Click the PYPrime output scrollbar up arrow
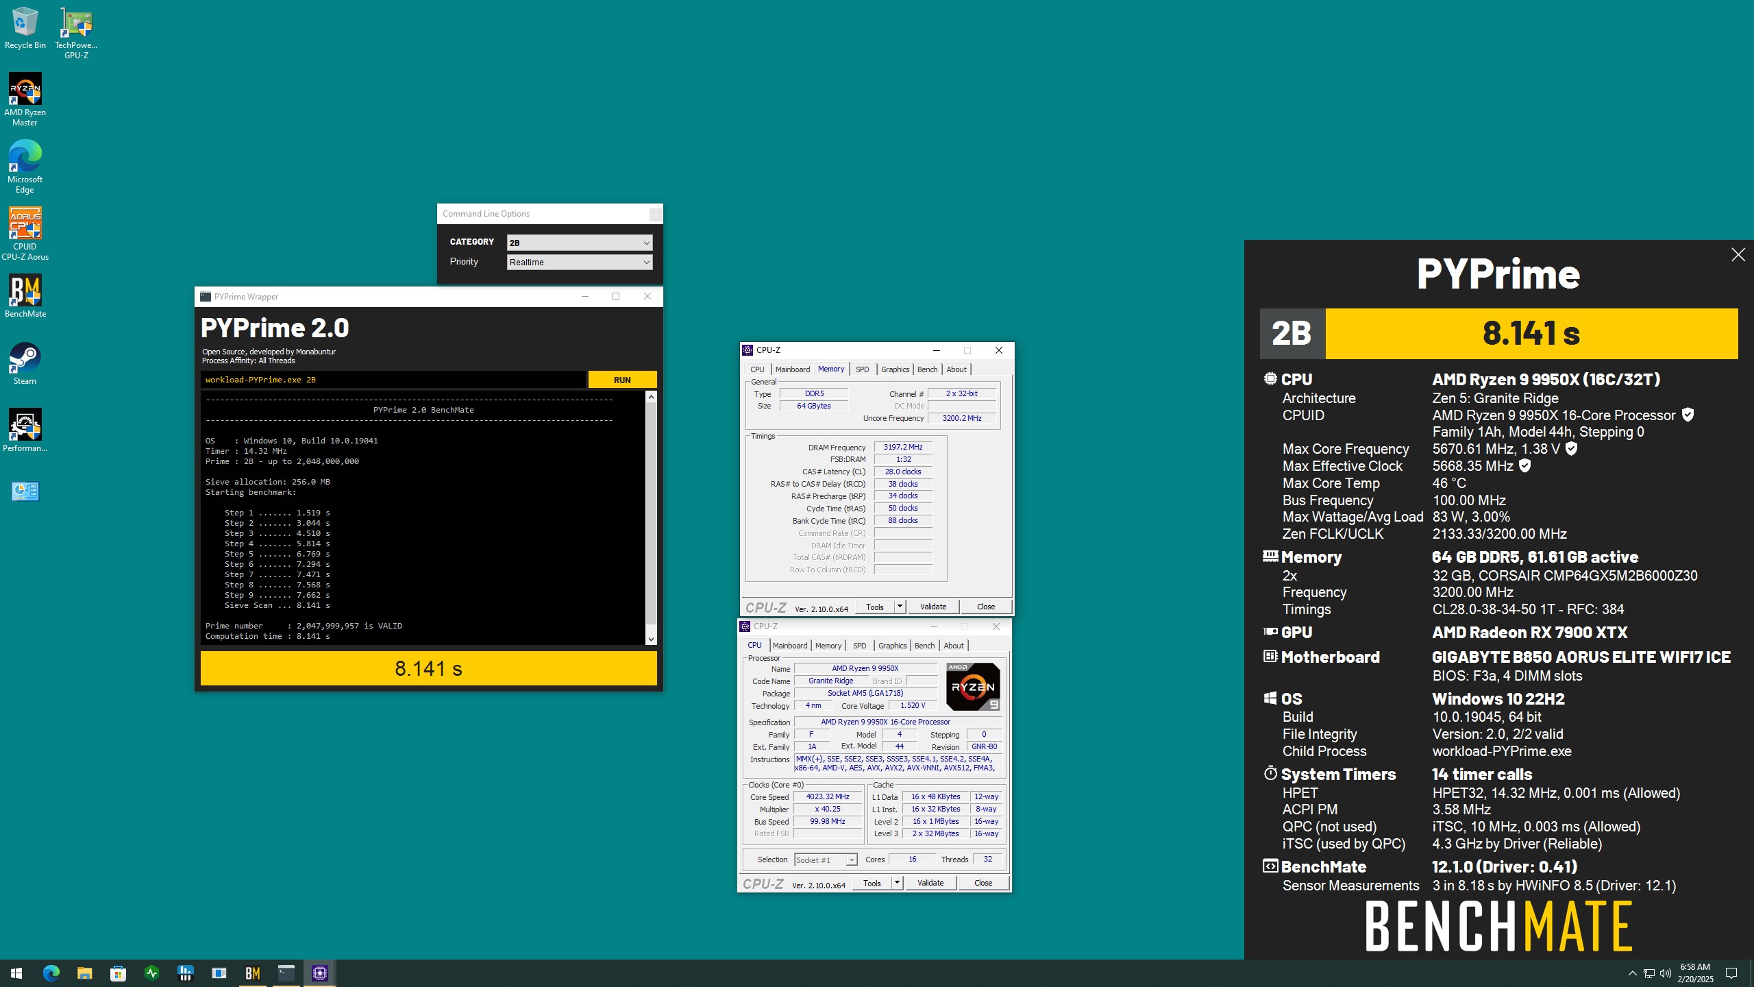This screenshot has height=987, width=1754. (x=651, y=397)
